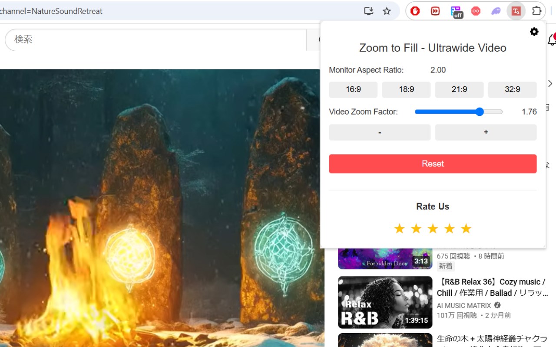Rate with the fifth star
Screen dimensions: 556x347
point(466,229)
